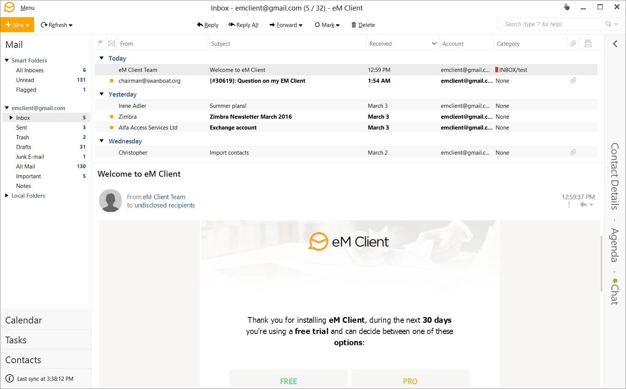This screenshot has width=626, height=389.
Task: Click attachment icon on Christopher row
Action: 573,152
